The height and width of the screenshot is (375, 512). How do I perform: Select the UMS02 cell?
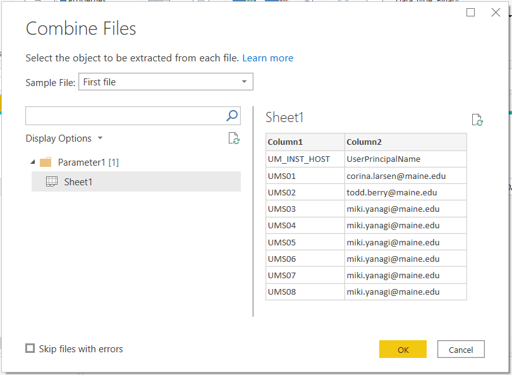pyautogui.click(x=305, y=192)
